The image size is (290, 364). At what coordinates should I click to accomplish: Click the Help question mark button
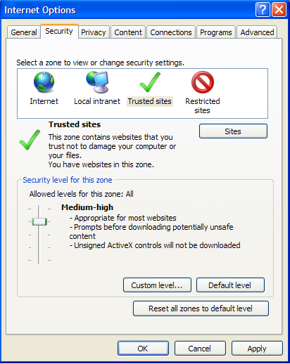coord(263,10)
